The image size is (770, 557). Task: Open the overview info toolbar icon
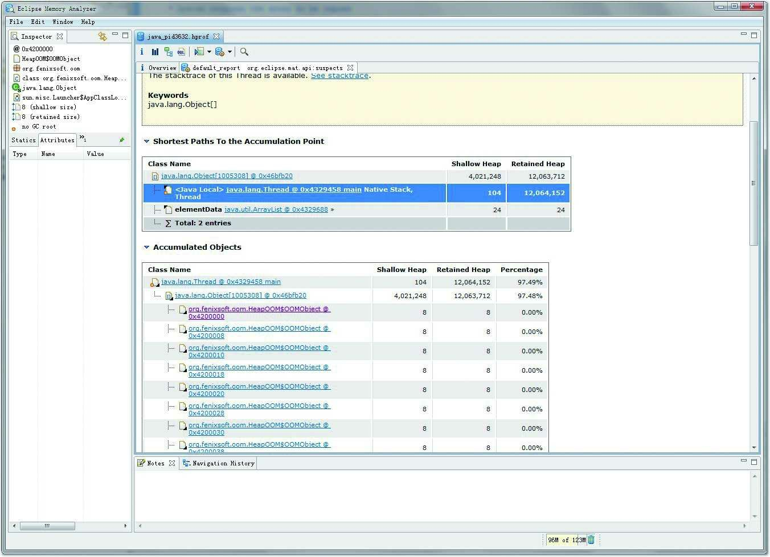point(142,52)
